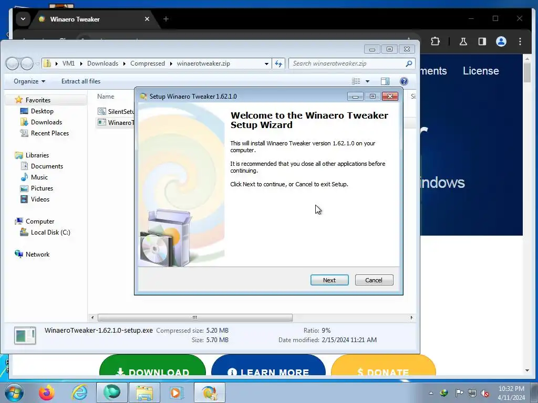The image size is (538, 403).
Task: Open Documents library
Action: click(x=47, y=166)
